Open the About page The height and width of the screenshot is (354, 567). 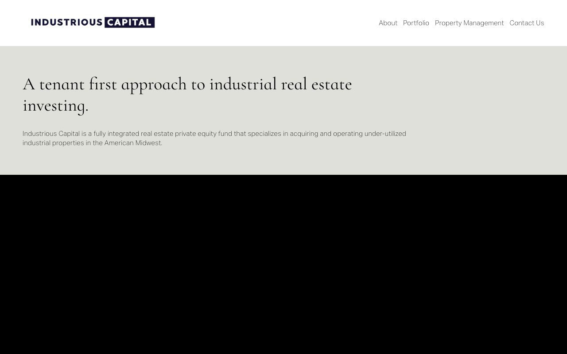tap(388, 23)
